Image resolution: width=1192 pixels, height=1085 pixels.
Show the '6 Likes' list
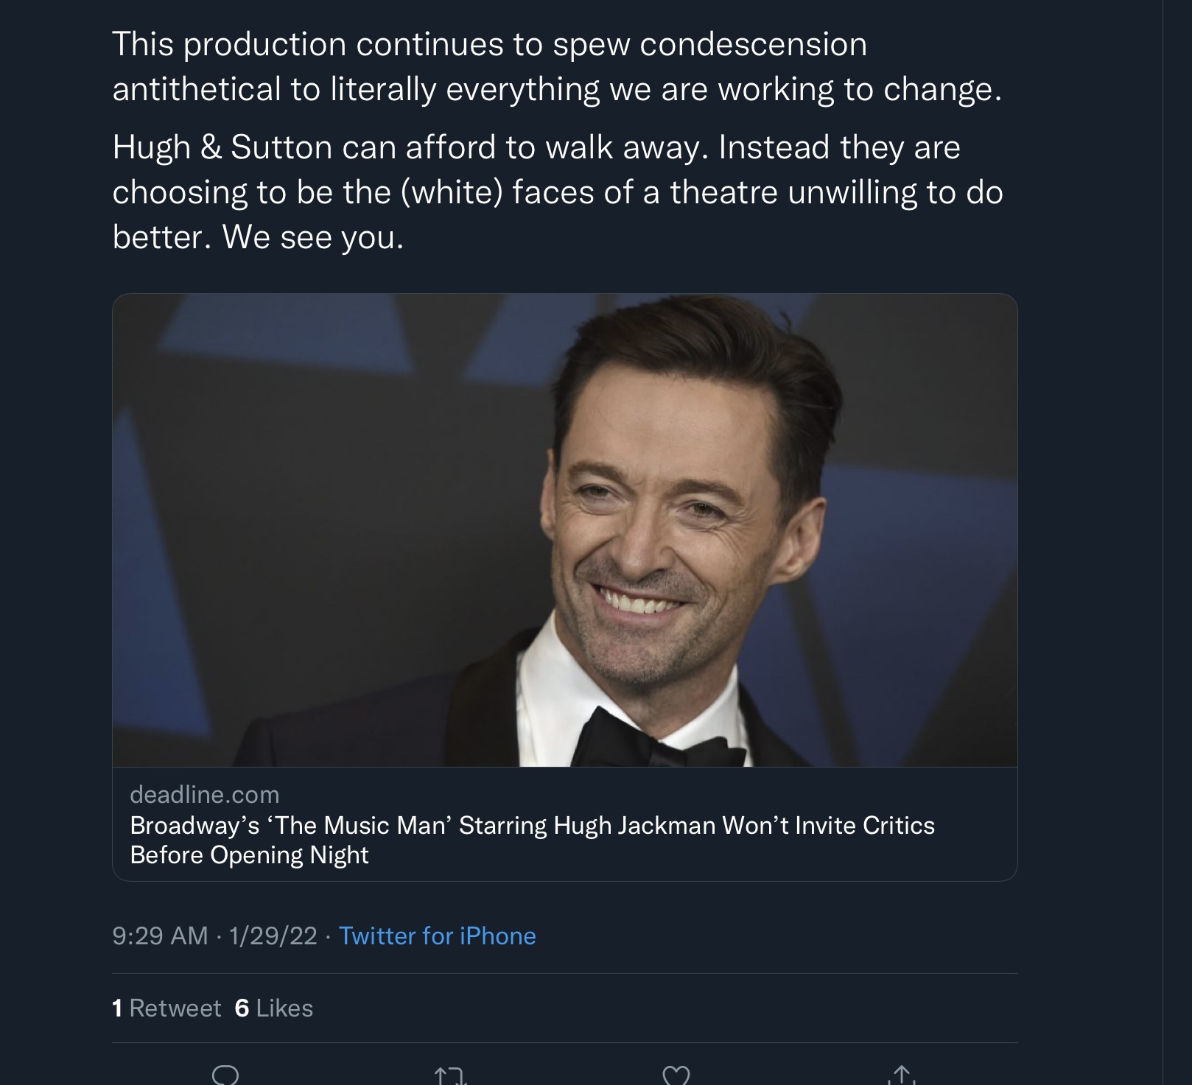pyautogui.click(x=274, y=1008)
